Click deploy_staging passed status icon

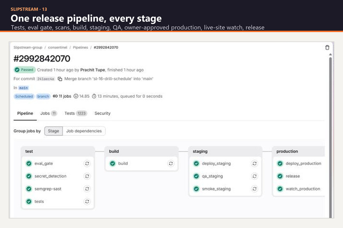coord(197,163)
